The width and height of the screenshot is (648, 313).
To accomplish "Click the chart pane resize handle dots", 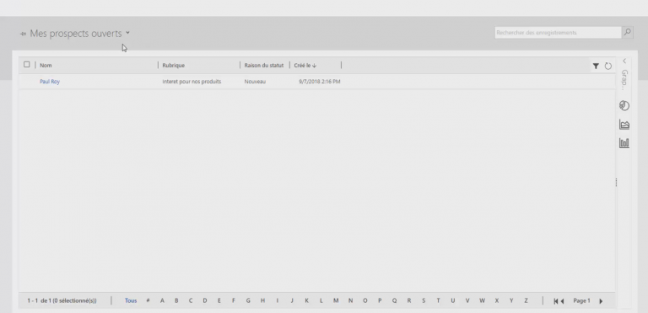I will 616,182.
